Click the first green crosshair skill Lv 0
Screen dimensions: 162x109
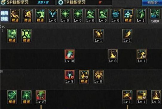click(x=65, y=16)
